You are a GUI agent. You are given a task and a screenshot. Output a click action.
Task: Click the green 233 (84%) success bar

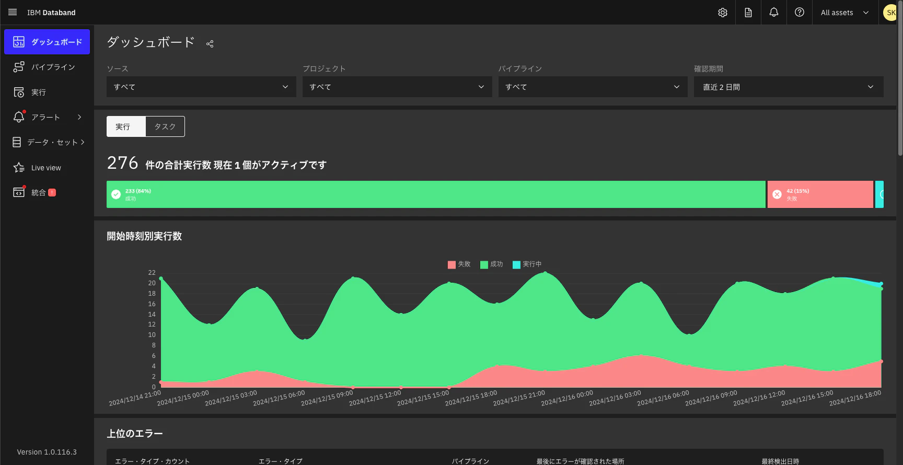(x=436, y=194)
